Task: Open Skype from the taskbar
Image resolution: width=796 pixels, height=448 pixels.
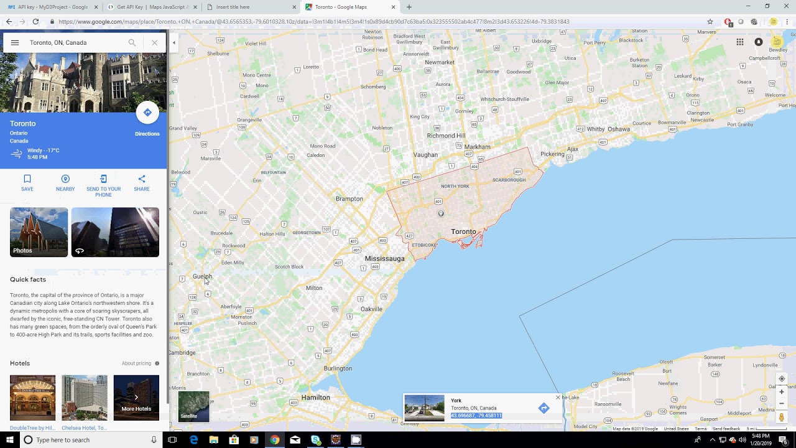Action: pyautogui.click(x=315, y=440)
